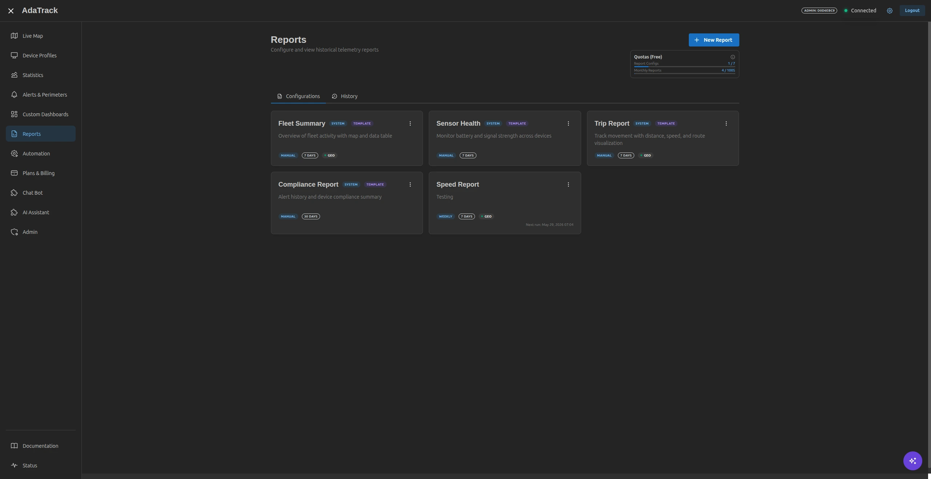Click the GEO tag on Trip Report
The height and width of the screenshot is (479, 931).
pyautogui.click(x=646, y=155)
